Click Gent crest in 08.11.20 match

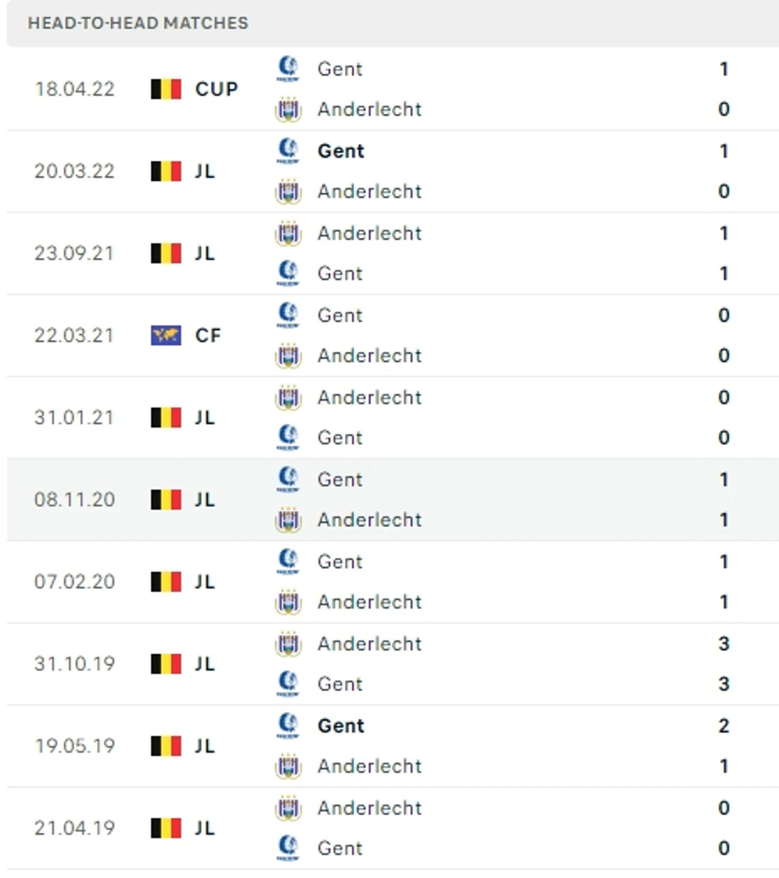click(288, 479)
